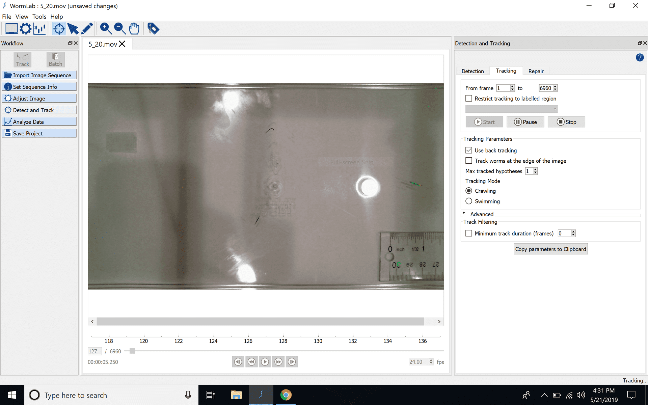This screenshot has width=648, height=405.
Task: Enable Track worms at the edge checkbox
Action: (x=469, y=161)
